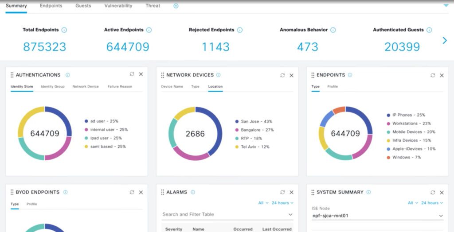The height and width of the screenshot is (232, 454).
Task: Open the Network Devices info icon
Action: point(218,75)
